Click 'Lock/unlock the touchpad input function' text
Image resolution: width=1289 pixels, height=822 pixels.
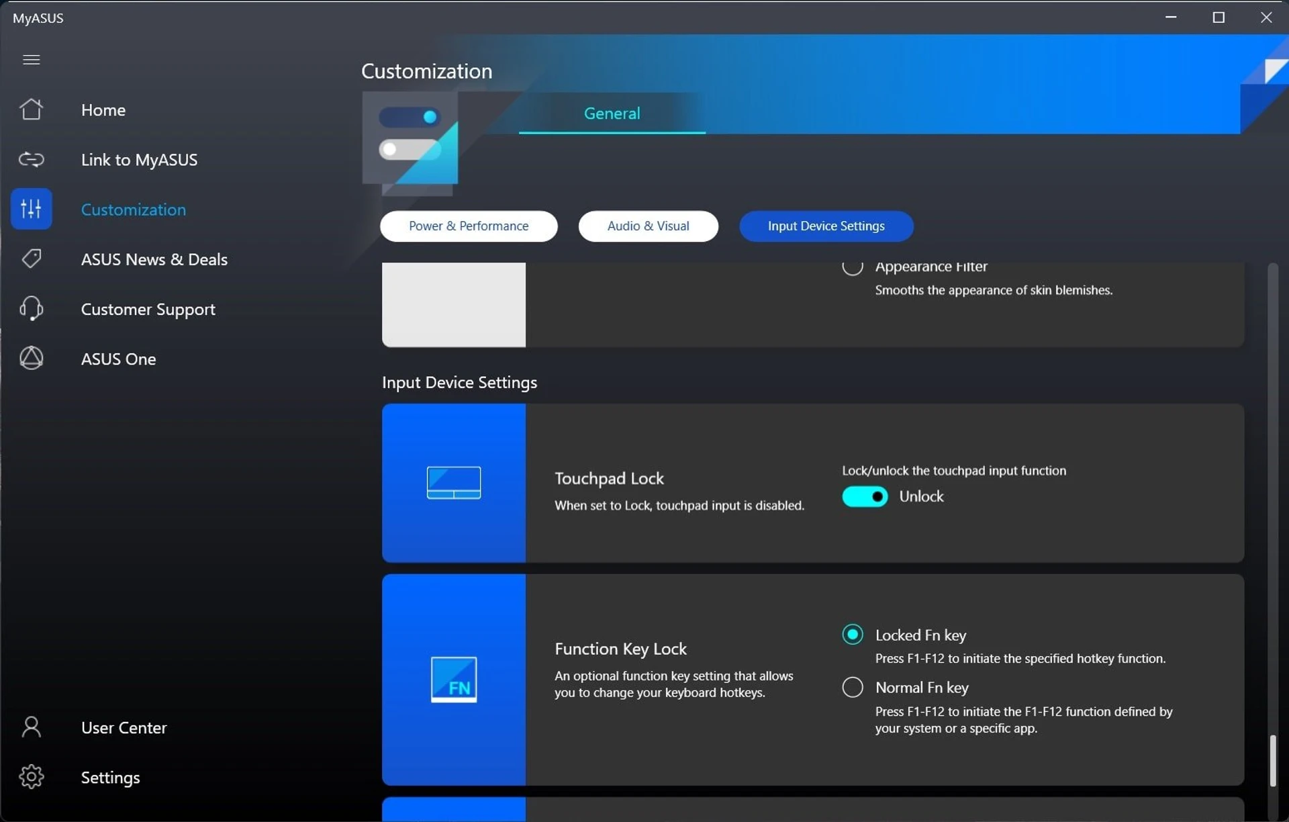pyautogui.click(x=954, y=470)
